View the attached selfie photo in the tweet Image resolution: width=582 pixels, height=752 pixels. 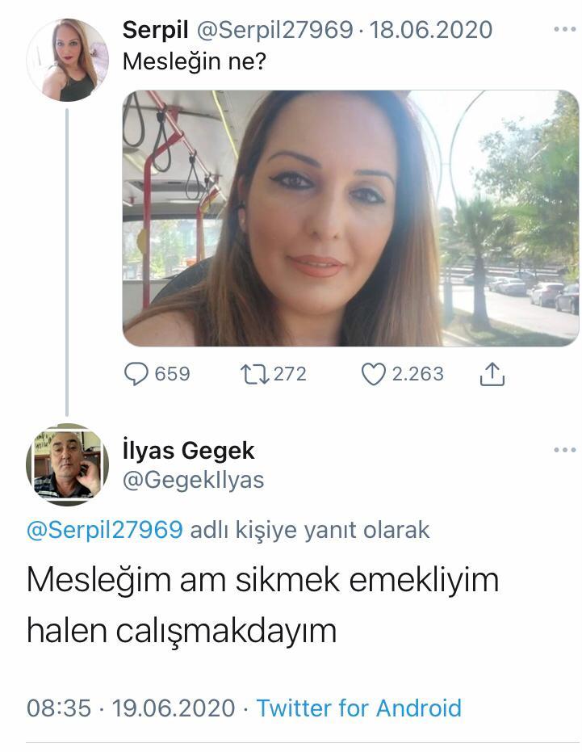351,218
